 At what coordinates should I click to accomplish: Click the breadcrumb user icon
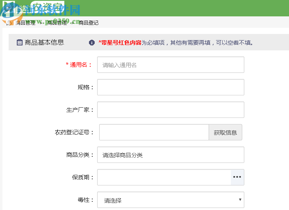pyautogui.click(x=9, y=23)
